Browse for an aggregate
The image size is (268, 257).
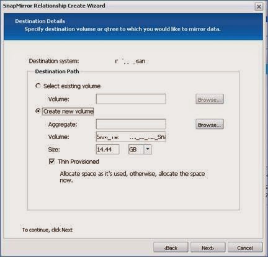coord(210,124)
